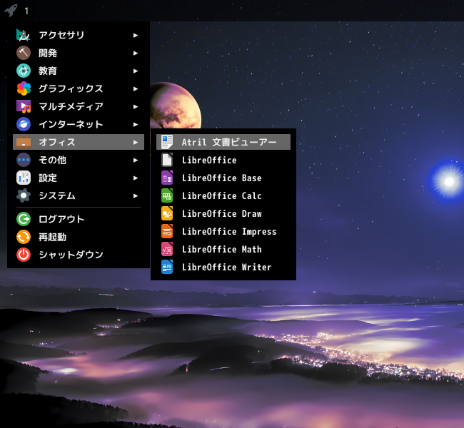Click the pink LibreOffice Math icon
The height and width of the screenshot is (428, 464).
coord(167,249)
